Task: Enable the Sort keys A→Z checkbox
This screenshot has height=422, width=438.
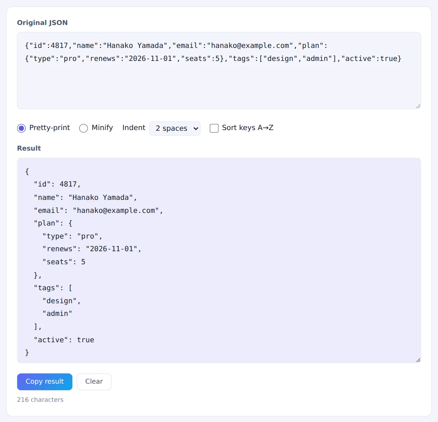Action: [214, 128]
